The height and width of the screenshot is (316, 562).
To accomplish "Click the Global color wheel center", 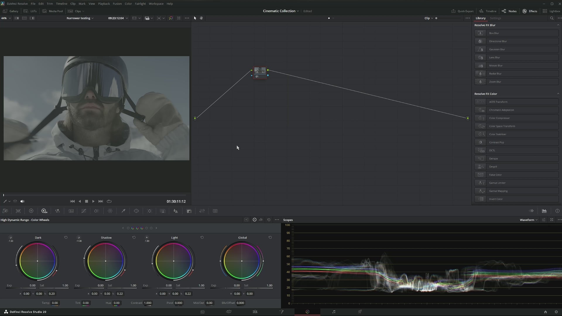I will (x=242, y=261).
